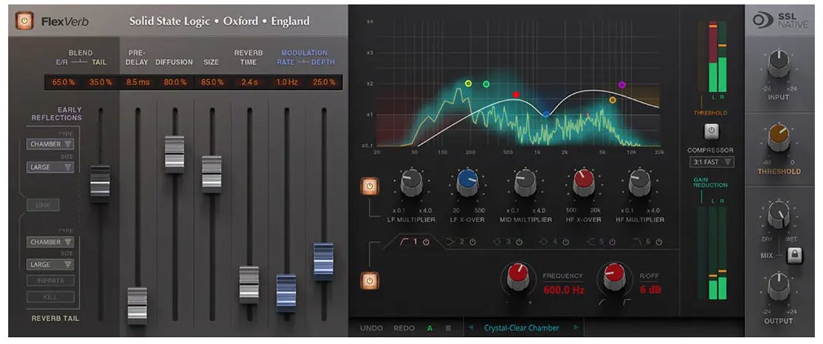The width and height of the screenshot is (823, 344).
Task: Enable the power icon of band 5
Action: tap(612, 242)
